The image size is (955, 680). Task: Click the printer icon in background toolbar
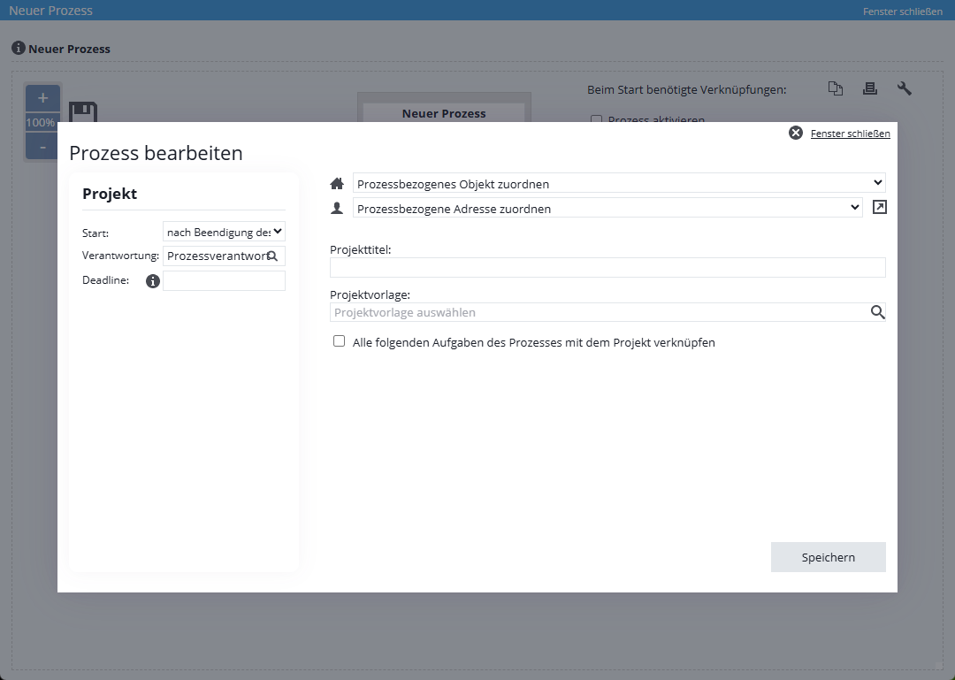(869, 88)
